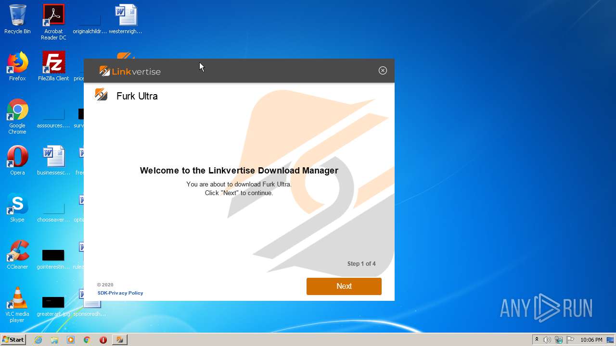Select the gointerestin... desktop file
Viewport: 616px width, 346px height.
53,259
